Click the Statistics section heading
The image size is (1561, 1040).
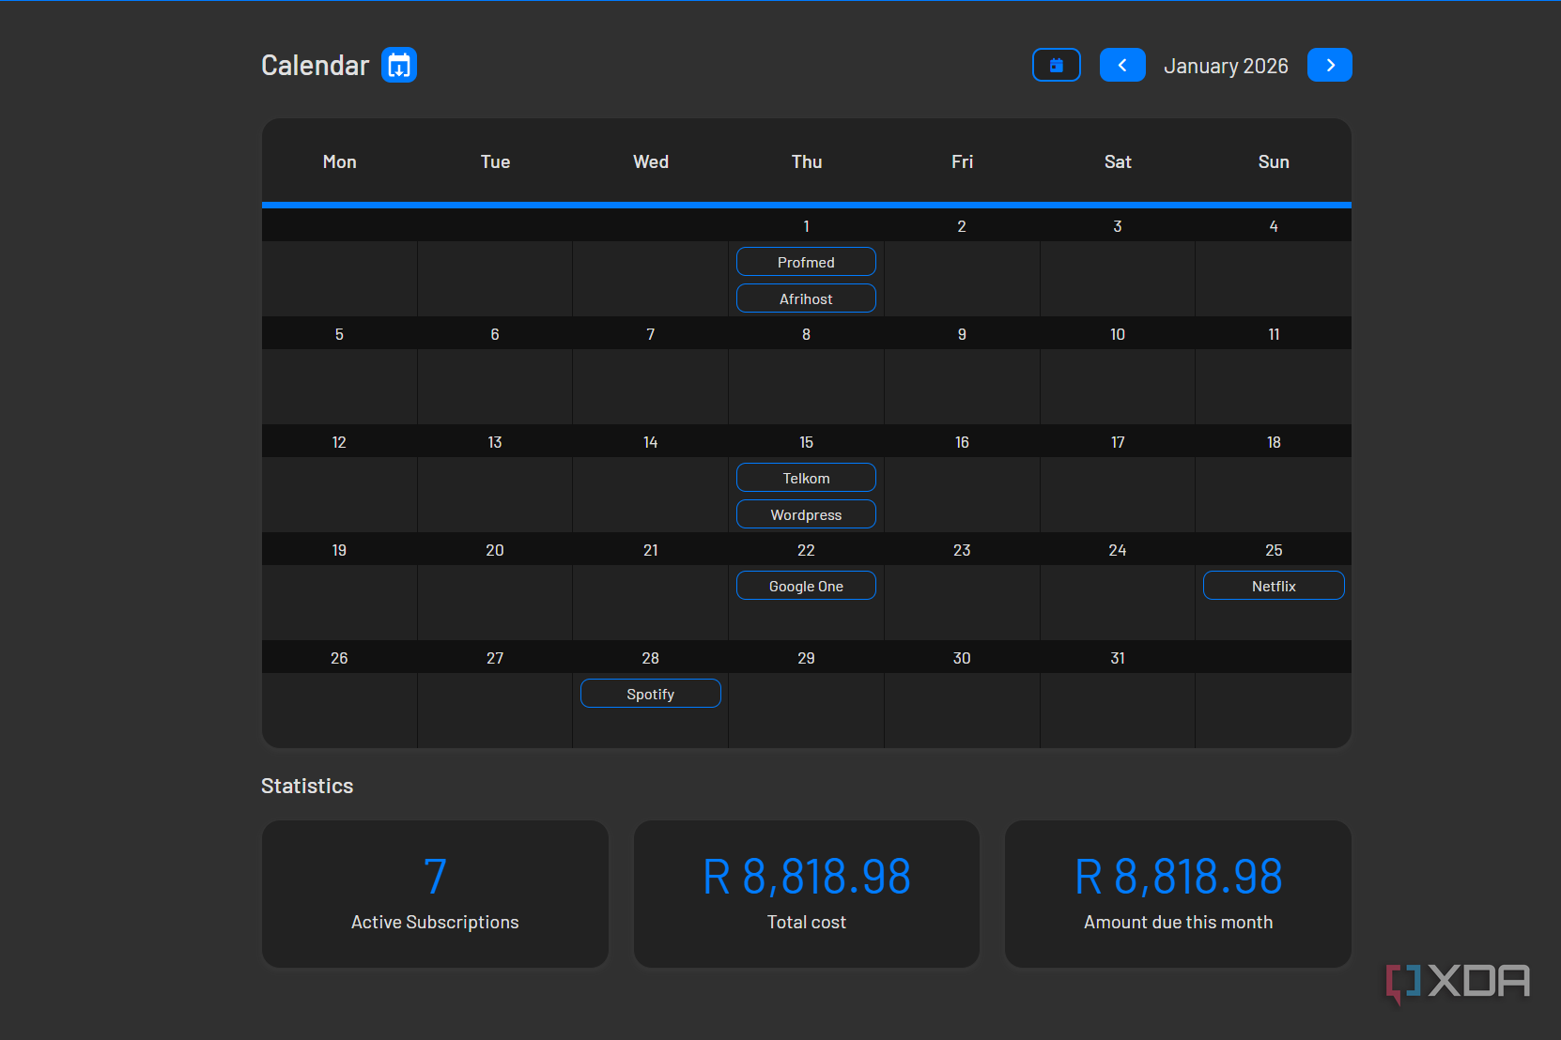pos(307,786)
